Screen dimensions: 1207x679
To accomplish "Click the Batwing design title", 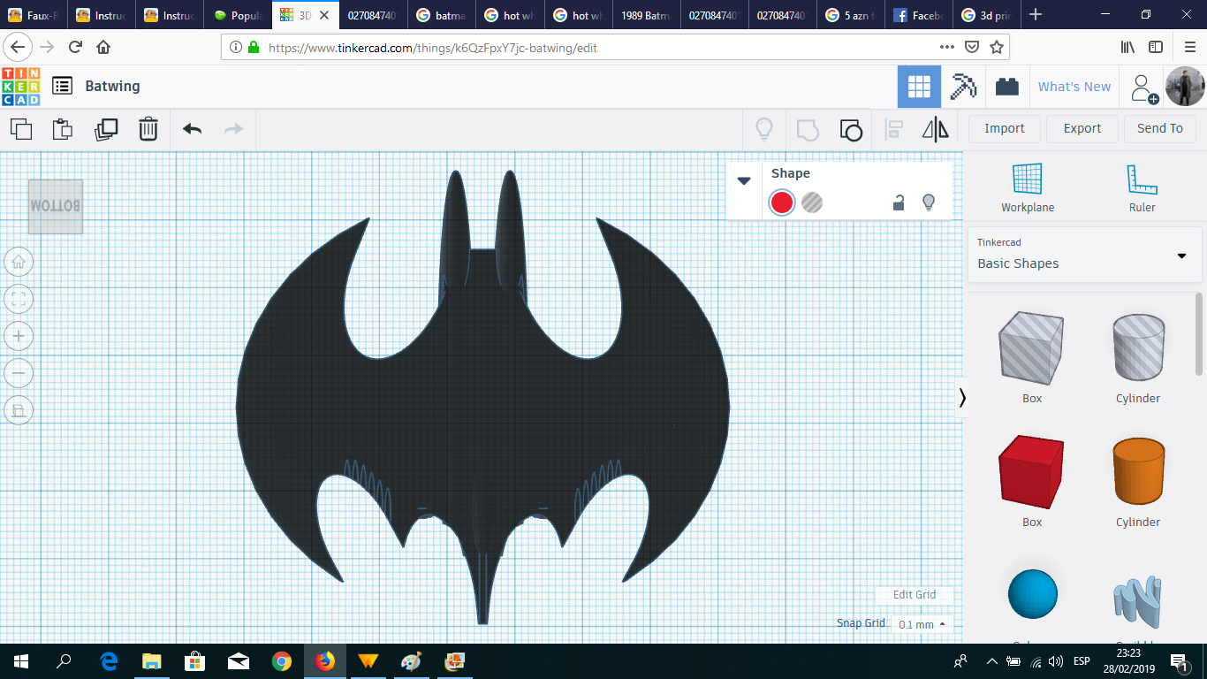I will point(112,86).
